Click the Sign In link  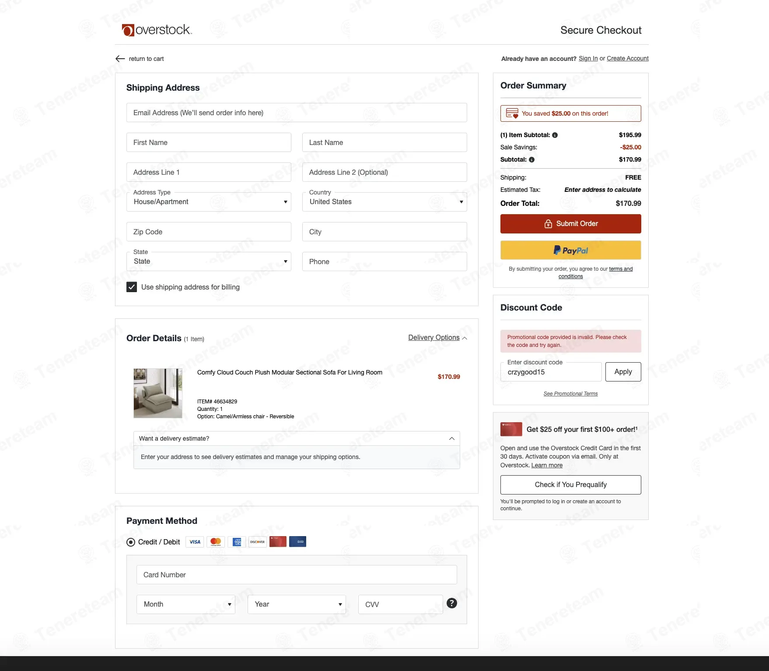(588, 59)
